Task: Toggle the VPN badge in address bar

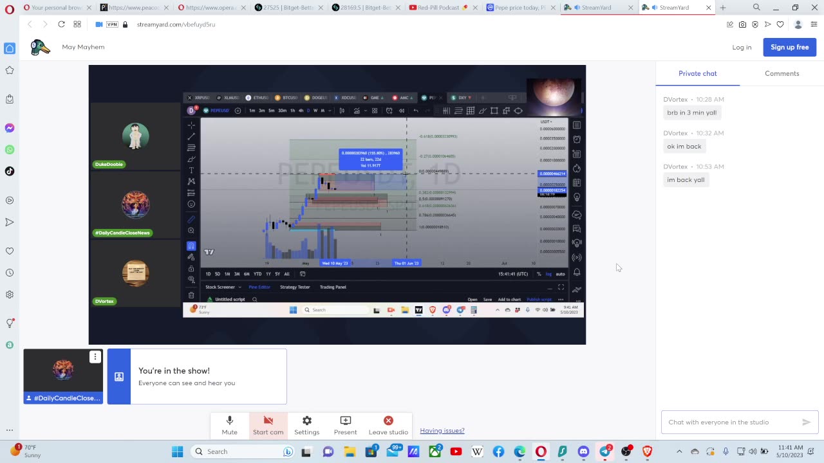Action: click(x=113, y=24)
